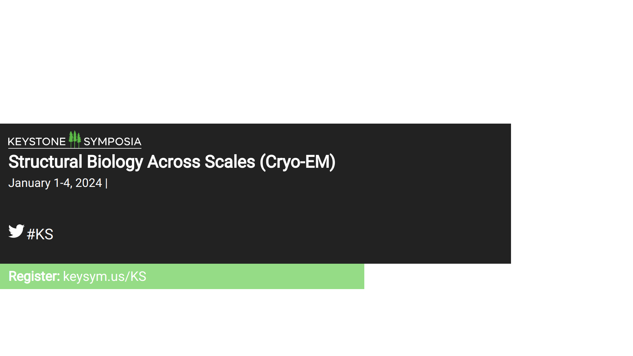The image size is (633, 356).
Task: Click the word Biology in the heading
Action: click(x=115, y=162)
